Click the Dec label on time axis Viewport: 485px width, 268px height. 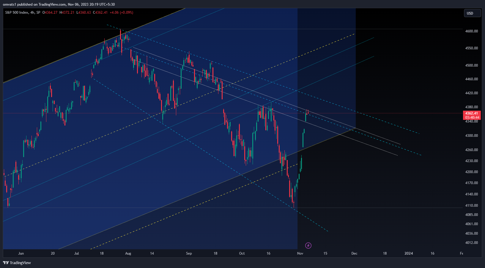(x=354, y=253)
